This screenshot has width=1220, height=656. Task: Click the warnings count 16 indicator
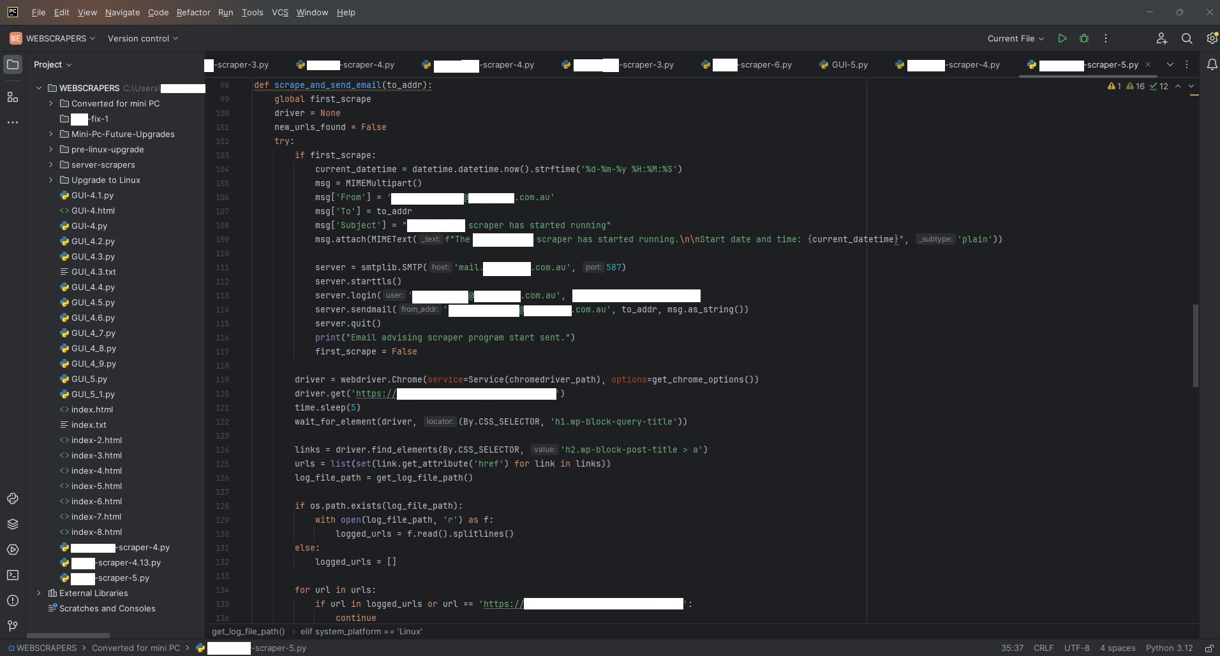tap(1136, 86)
